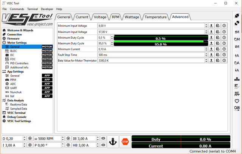Read default motor configuration (circular M icon)

pyautogui.click(x=237, y=39)
